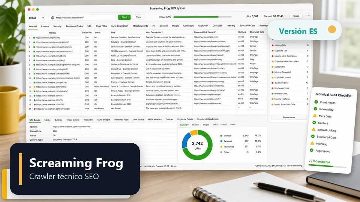Select row https://www.example.com/pricing/
The height and width of the screenshot is (202, 360).
[147, 82]
